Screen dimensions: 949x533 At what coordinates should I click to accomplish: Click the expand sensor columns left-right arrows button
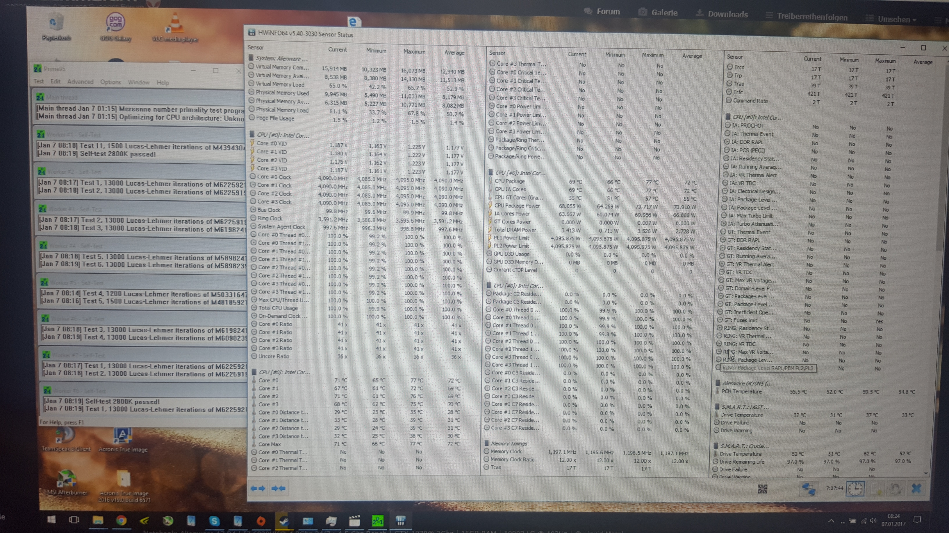tap(258, 489)
